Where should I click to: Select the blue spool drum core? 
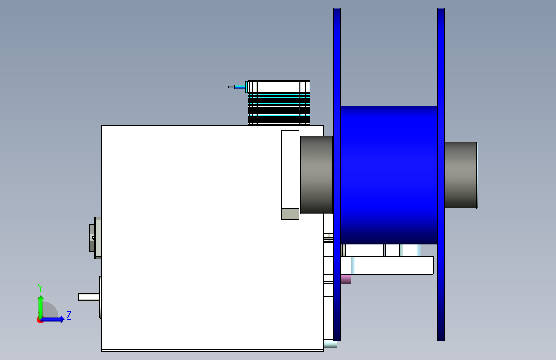click(x=389, y=175)
